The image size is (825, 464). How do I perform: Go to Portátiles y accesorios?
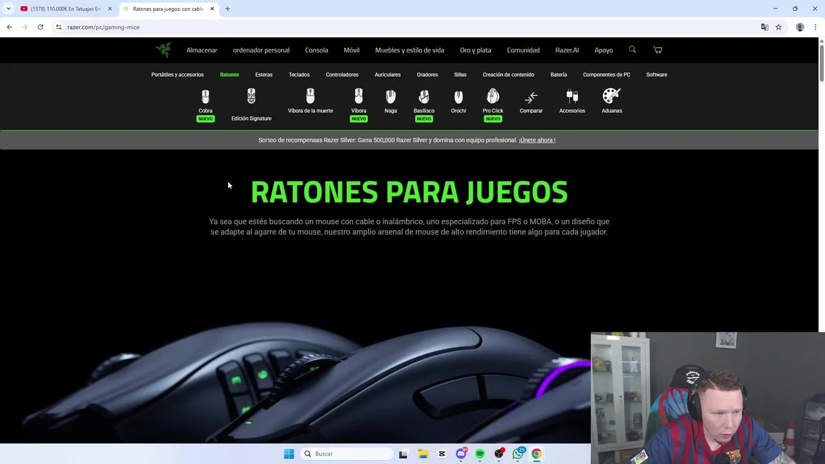[177, 75]
